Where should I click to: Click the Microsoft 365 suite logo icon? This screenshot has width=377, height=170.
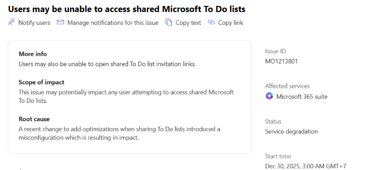(269, 96)
